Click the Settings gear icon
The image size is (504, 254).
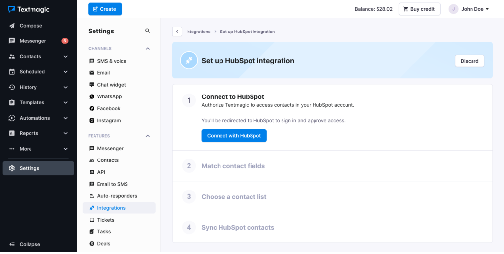click(x=12, y=168)
